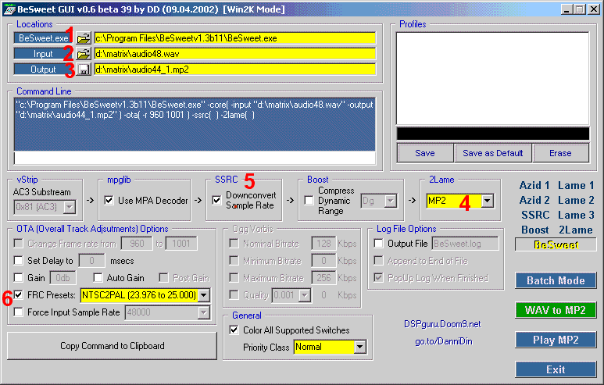Click the Play MP2 button
The image size is (604, 385).
(x=556, y=340)
